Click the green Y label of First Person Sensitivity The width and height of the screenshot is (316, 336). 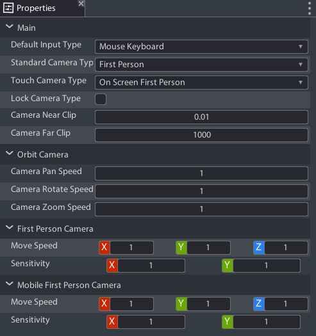coord(228,266)
